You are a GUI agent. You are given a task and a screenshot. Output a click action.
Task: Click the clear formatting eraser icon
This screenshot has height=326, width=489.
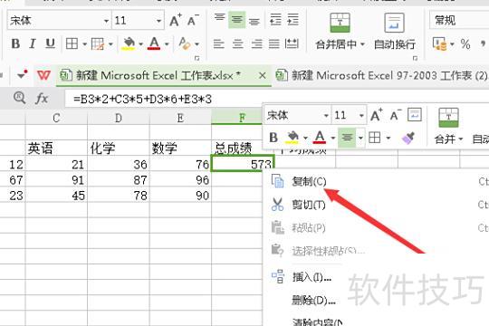(185, 43)
